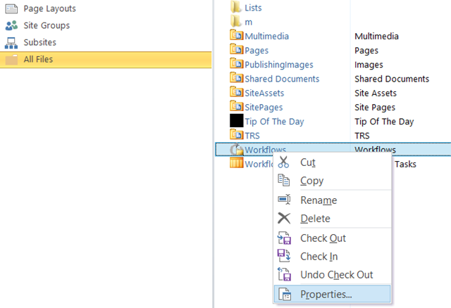Open the Shared Documents library link
451x308 pixels.
tap(282, 79)
